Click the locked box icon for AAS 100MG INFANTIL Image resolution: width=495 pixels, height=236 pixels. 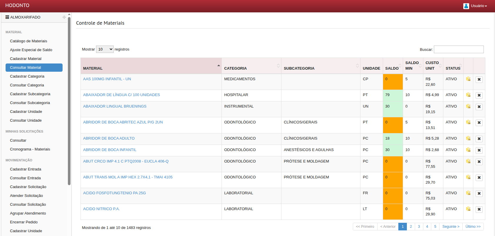[x=468, y=79]
